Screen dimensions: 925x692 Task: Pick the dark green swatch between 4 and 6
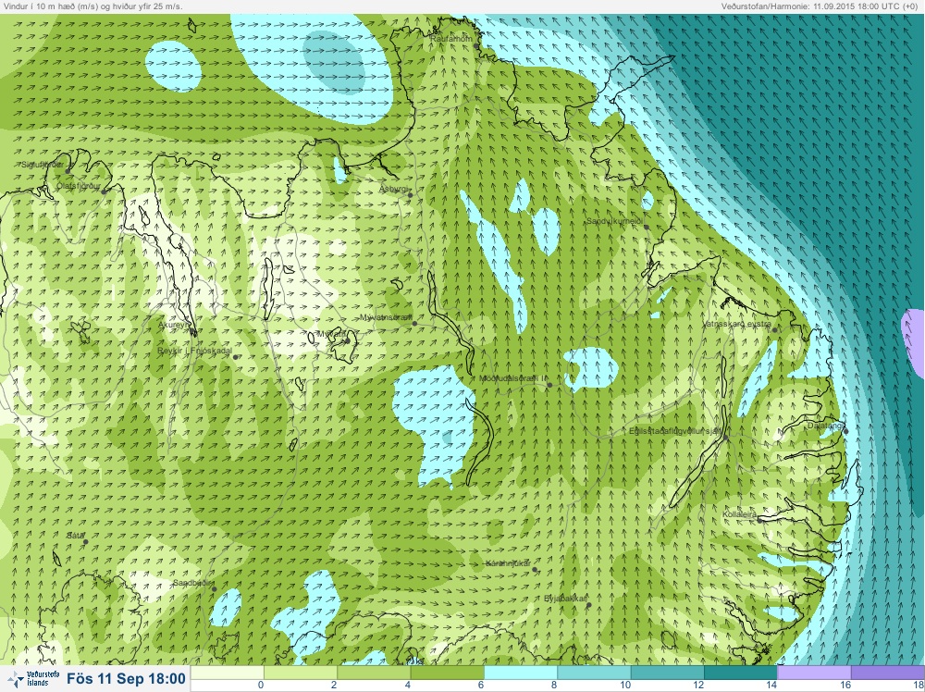447,673
